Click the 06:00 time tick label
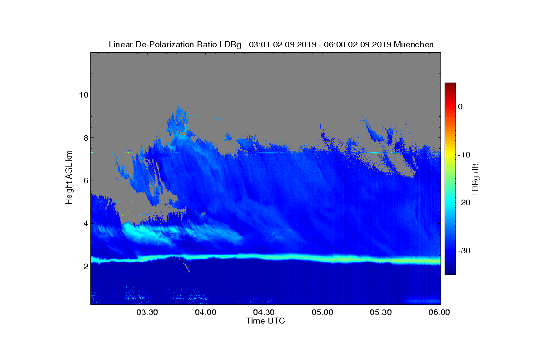The height and width of the screenshot is (363, 545). pos(439,312)
